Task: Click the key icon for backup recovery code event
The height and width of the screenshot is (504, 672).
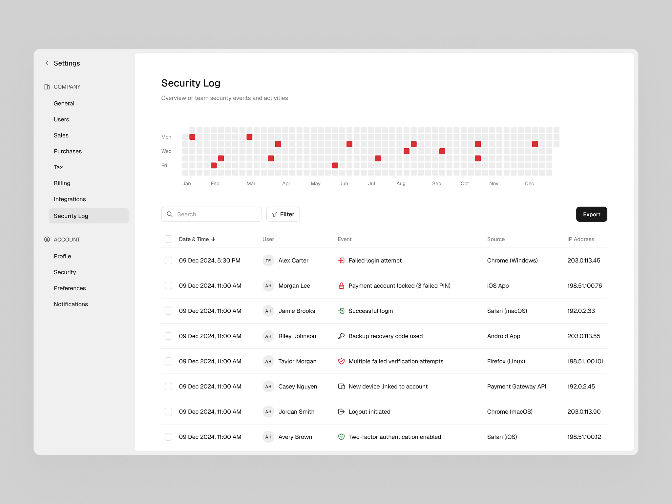Action: (x=341, y=336)
